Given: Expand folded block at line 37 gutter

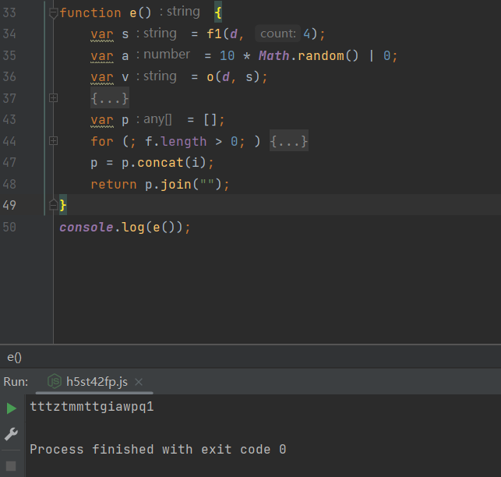Looking at the screenshot, I should pos(53,98).
